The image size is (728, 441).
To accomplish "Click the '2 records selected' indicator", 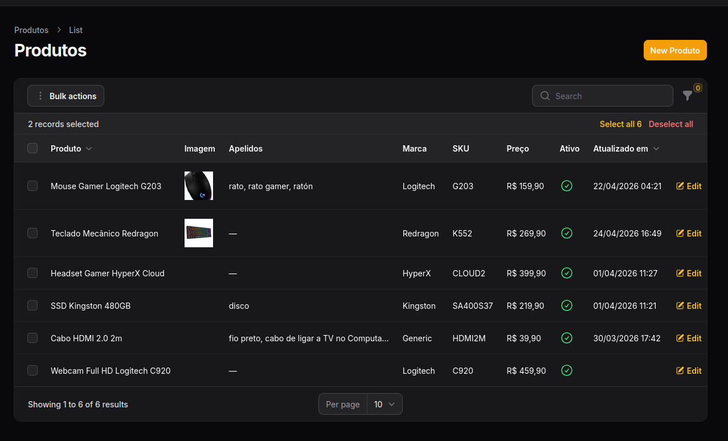I will click(x=63, y=124).
